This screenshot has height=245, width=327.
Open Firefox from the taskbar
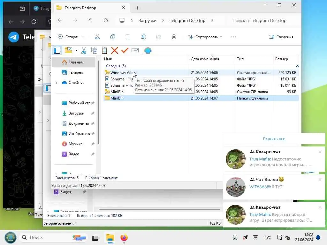coord(124,237)
